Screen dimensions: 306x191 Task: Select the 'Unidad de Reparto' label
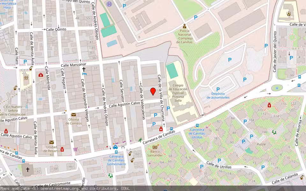coord(52,149)
